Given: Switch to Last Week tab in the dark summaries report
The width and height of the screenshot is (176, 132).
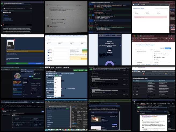Looking at the screenshot, I should pyautogui.click(x=52, y=67).
